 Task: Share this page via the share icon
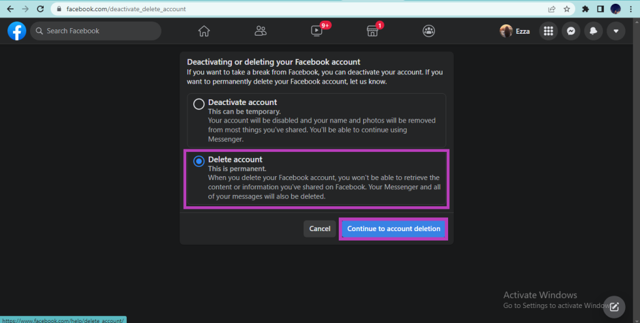(552, 9)
